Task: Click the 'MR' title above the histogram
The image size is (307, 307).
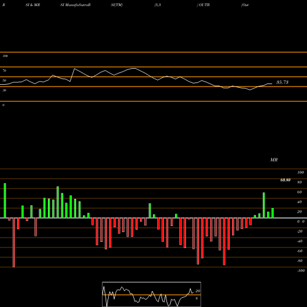Action: [x=274, y=160]
